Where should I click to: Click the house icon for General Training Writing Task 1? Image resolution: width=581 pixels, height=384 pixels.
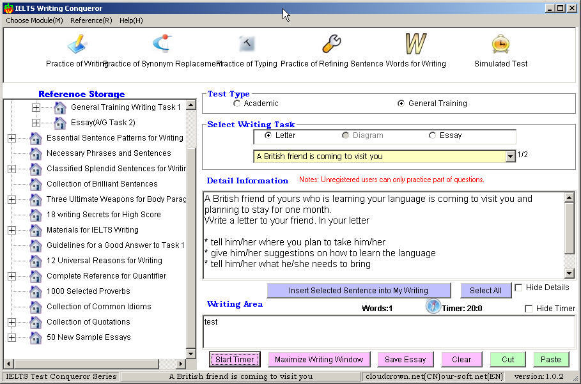60,107
